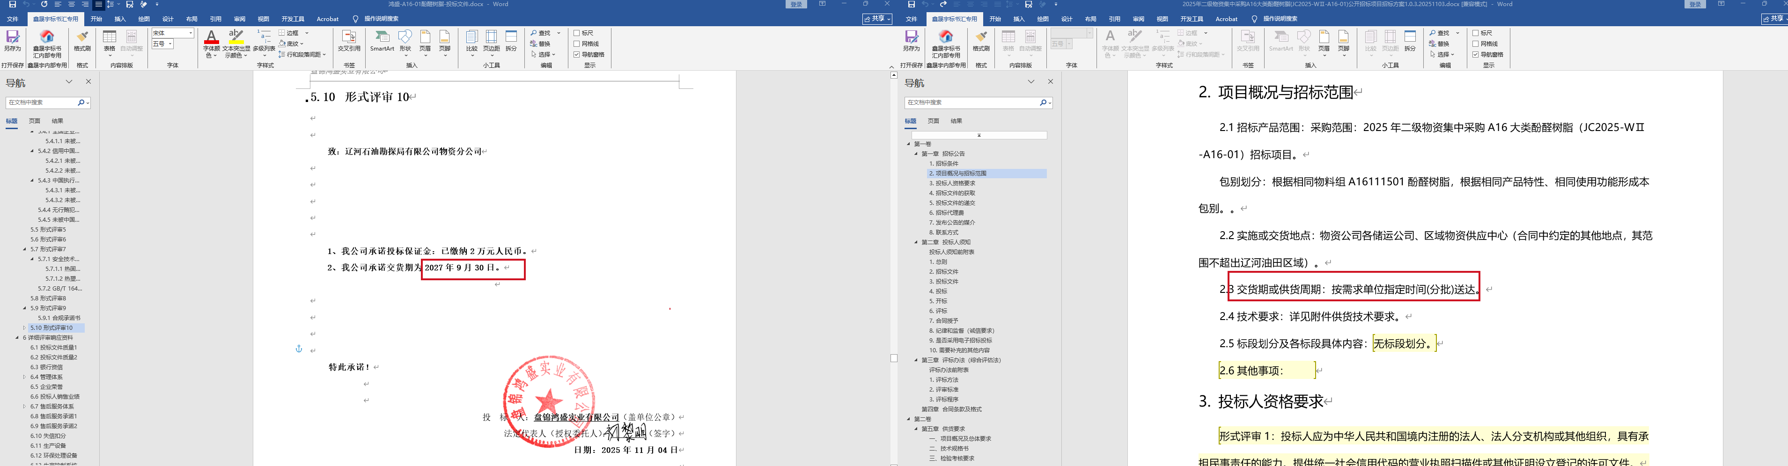Open font name 宋体 dropdown in left window
Image resolution: width=1788 pixels, height=466 pixels.
coord(191,33)
